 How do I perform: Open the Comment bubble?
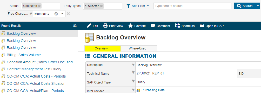pyautogui.click(x=153, y=26)
